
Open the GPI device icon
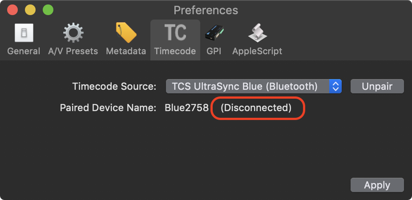214,33
